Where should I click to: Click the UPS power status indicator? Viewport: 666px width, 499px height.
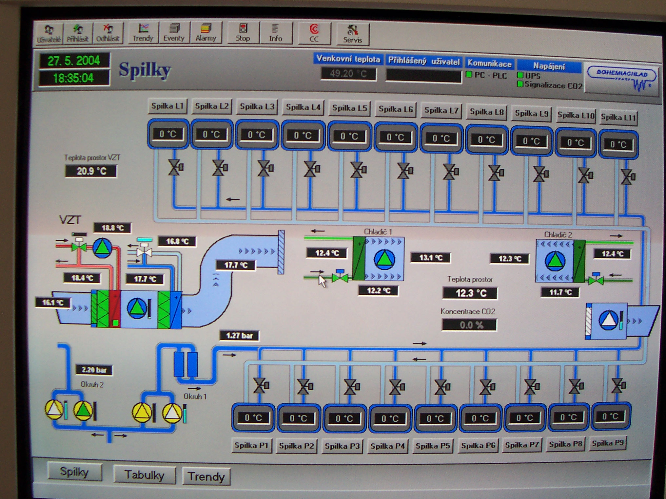point(520,75)
